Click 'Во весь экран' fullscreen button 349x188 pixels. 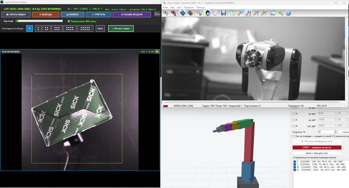tap(121, 28)
